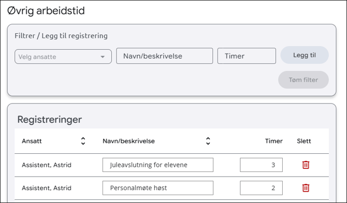Image resolution: width=347 pixels, height=203 pixels.
Task: Click the Filtrer / Legg til registrering label
Action: coord(61,36)
